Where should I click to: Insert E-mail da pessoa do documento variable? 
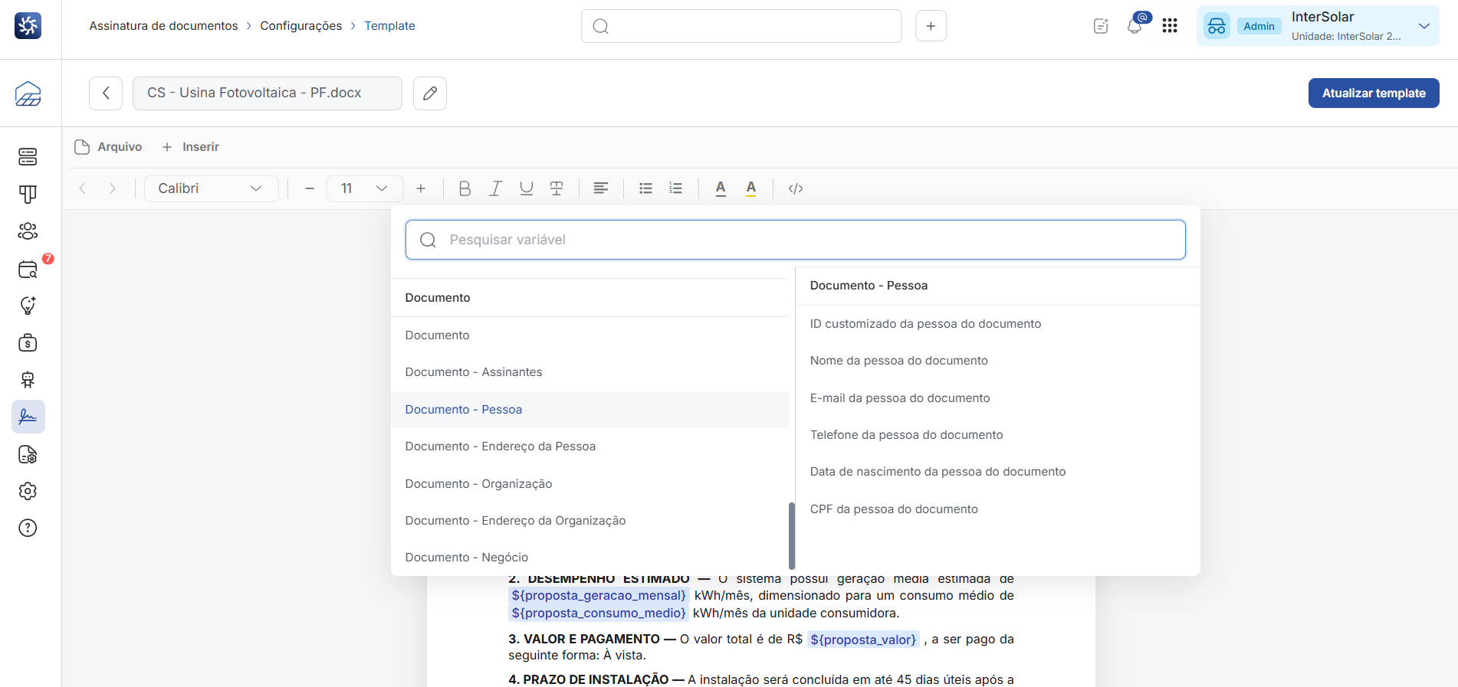pos(998,398)
